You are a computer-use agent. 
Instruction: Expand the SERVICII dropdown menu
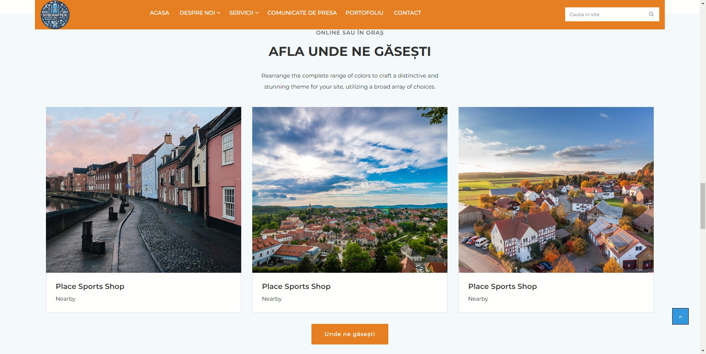(243, 13)
